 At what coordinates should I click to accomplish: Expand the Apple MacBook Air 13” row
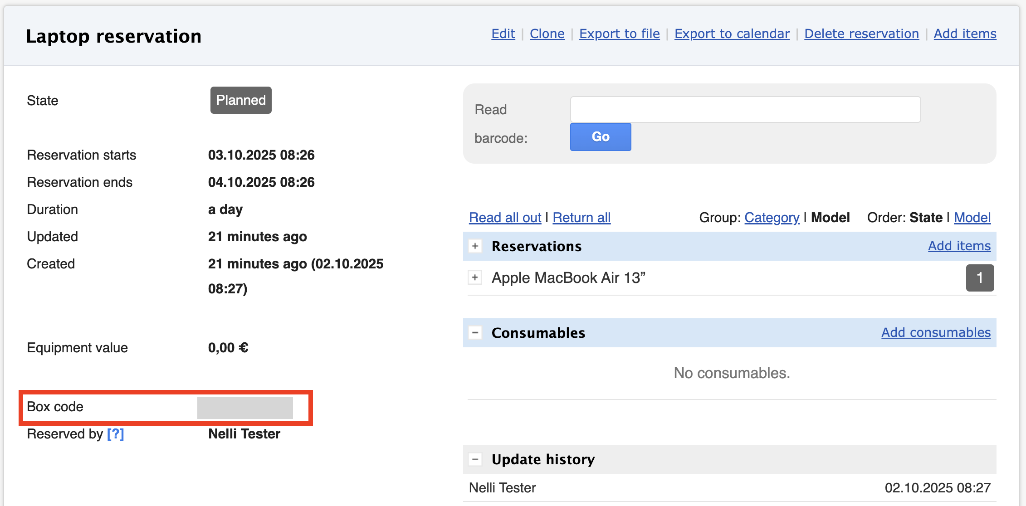click(x=475, y=277)
